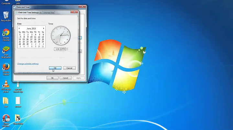Image resolution: width=233 pixels, height=130 pixels.
Task: Close the rear Date and Time window
Action: coord(82,6)
